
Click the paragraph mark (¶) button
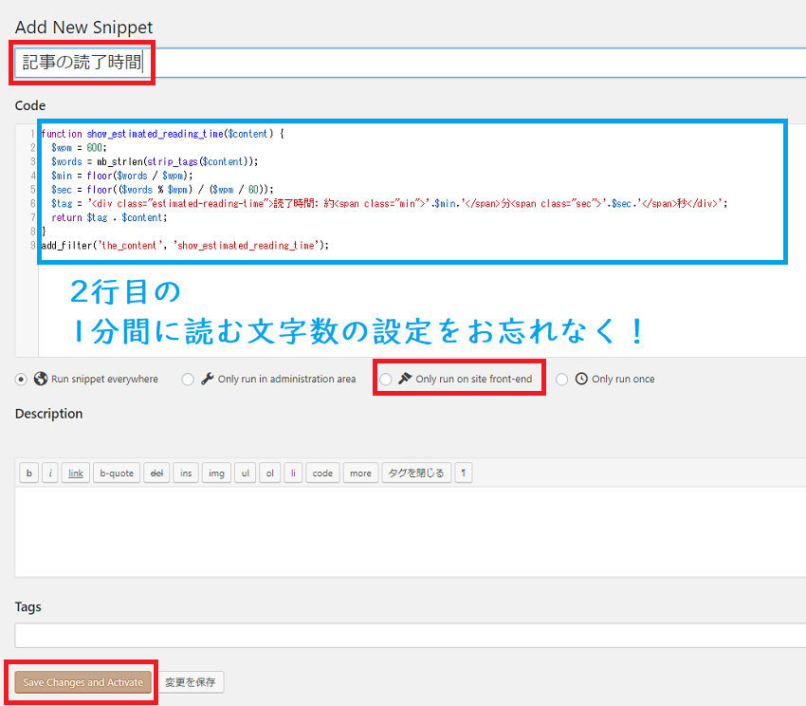coord(463,473)
